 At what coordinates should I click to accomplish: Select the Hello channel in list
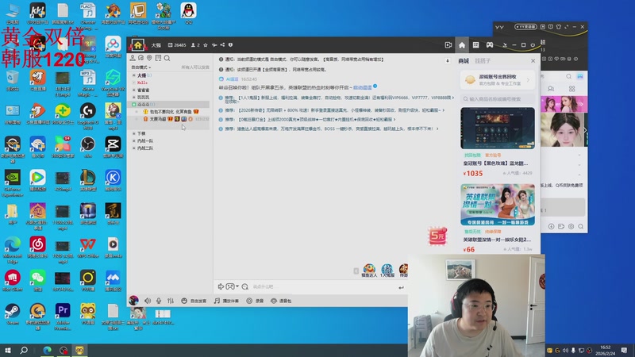[x=142, y=83]
